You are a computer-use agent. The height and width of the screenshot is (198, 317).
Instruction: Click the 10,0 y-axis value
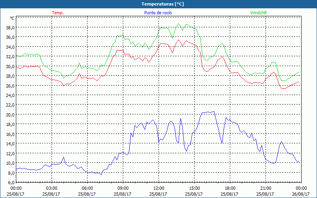(x=10, y=163)
